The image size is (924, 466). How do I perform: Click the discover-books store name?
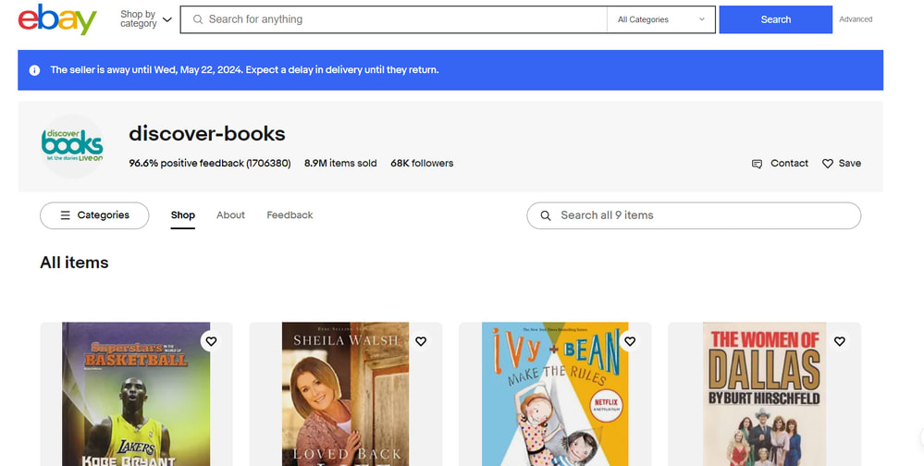coord(207,134)
